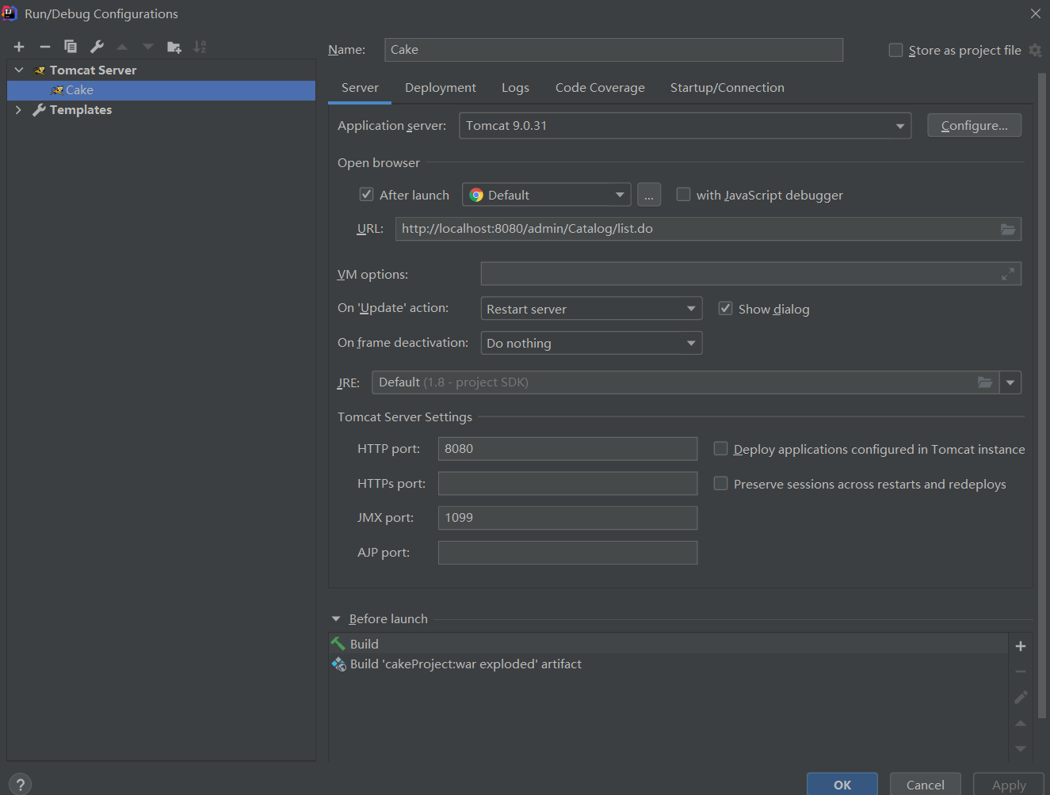Enable with JavaScript debugger
1050x795 pixels.
coord(683,194)
